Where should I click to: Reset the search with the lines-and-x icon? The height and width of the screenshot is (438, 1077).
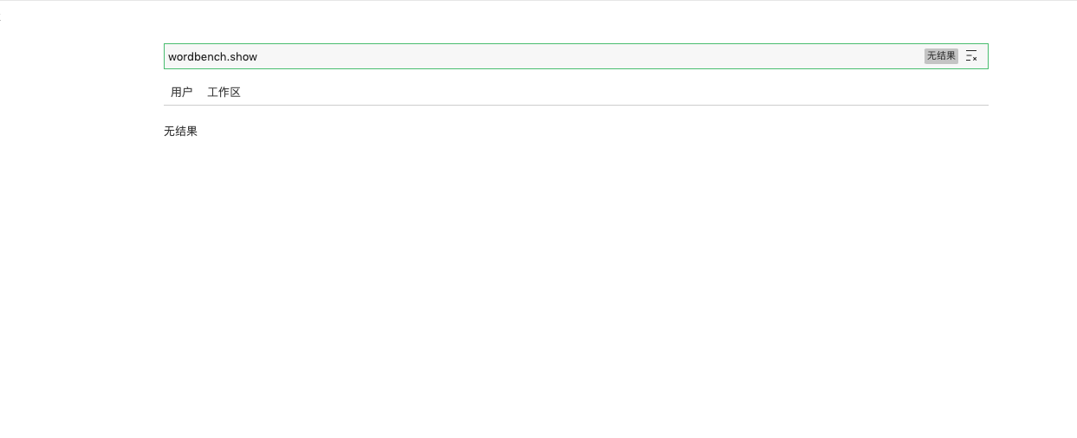[x=971, y=56]
